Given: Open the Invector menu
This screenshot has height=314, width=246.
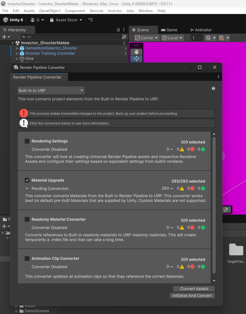Looking at the screenshot, I should (115, 11).
